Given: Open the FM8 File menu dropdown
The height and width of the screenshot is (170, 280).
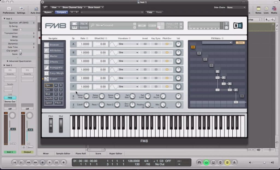Looking at the screenshot, I should [x=84, y=24].
